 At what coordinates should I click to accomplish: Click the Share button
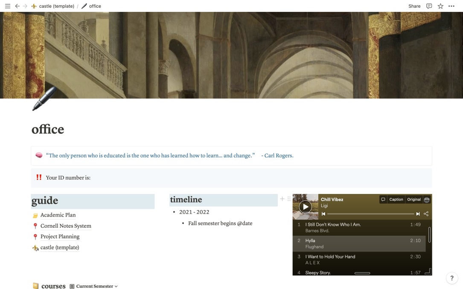coord(414,6)
